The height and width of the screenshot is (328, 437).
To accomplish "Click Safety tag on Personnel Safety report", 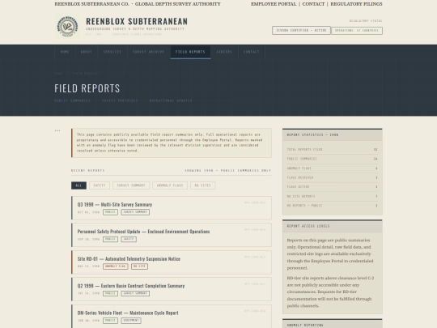I will click(x=129, y=239).
